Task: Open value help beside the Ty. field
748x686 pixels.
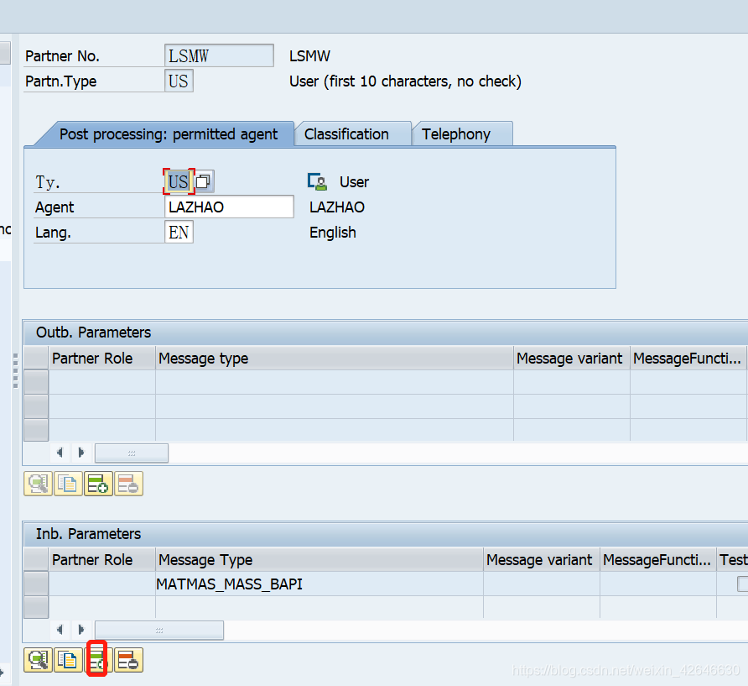Action: [x=204, y=181]
